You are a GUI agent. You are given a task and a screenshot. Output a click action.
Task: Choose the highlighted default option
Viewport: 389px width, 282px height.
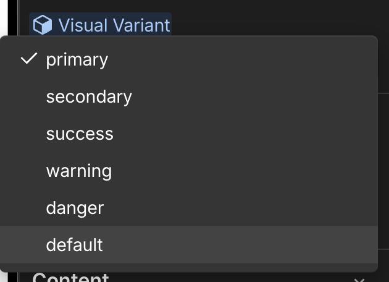click(74, 245)
